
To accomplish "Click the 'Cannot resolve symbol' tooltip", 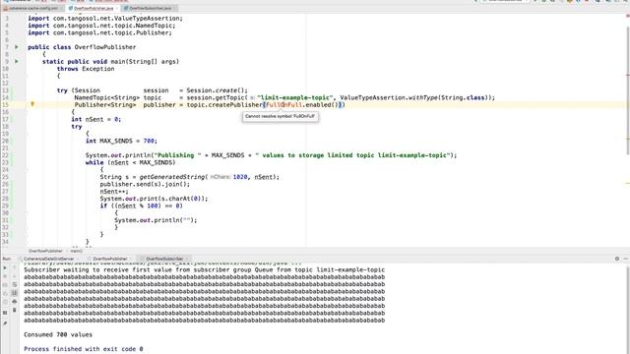I will [280, 116].
